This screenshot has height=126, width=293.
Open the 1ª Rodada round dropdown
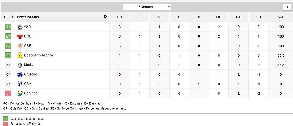(x=147, y=7)
